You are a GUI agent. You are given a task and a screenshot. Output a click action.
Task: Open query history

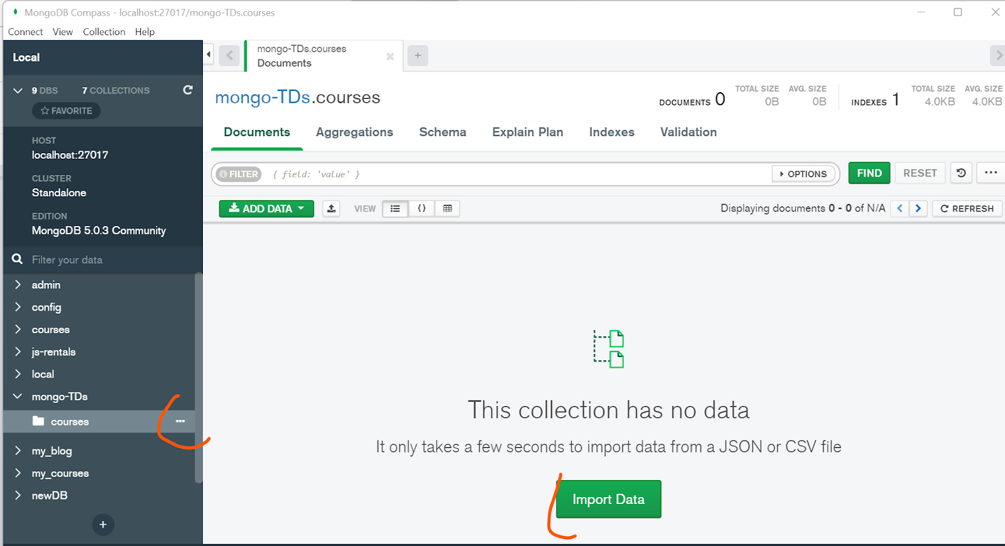point(961,173)
